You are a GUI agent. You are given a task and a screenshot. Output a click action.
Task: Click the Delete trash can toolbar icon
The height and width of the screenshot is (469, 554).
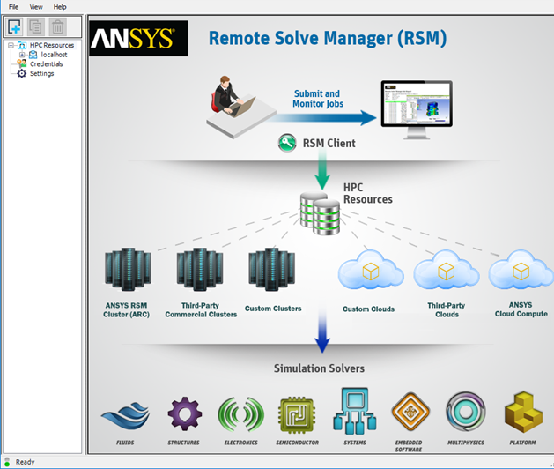57,26
